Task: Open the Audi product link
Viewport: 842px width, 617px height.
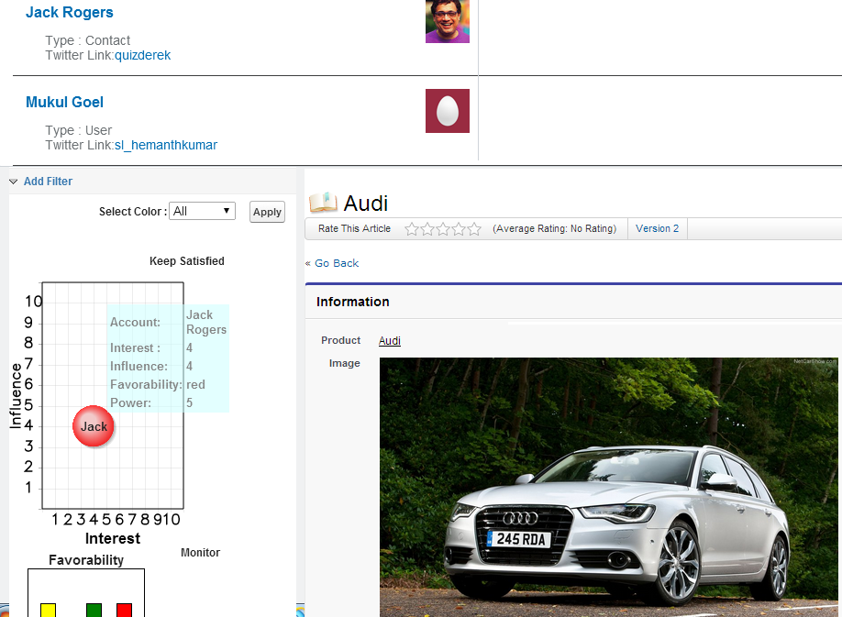Action: pos(389,341)
